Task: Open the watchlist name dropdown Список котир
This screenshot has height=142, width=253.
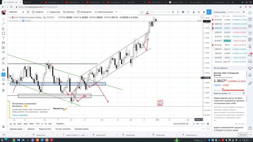Action: 220,12
